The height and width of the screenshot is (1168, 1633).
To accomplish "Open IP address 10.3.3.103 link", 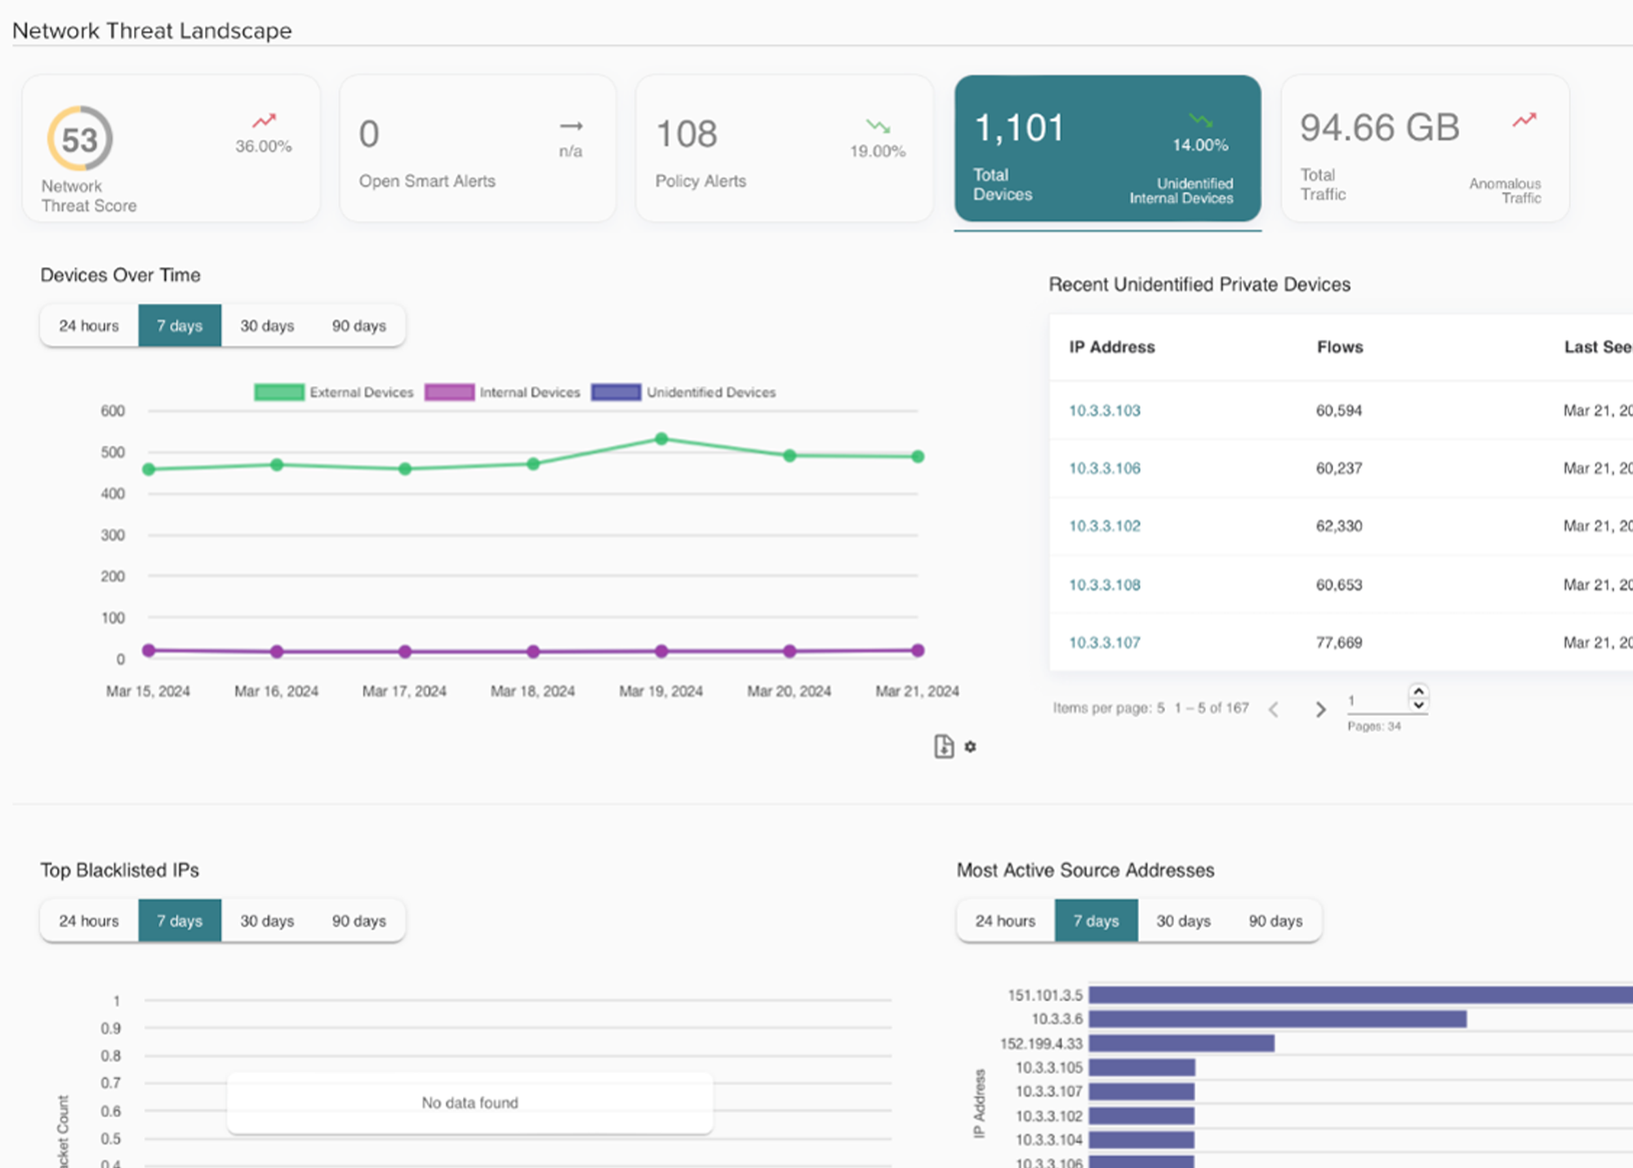I will pos(1104,411).
